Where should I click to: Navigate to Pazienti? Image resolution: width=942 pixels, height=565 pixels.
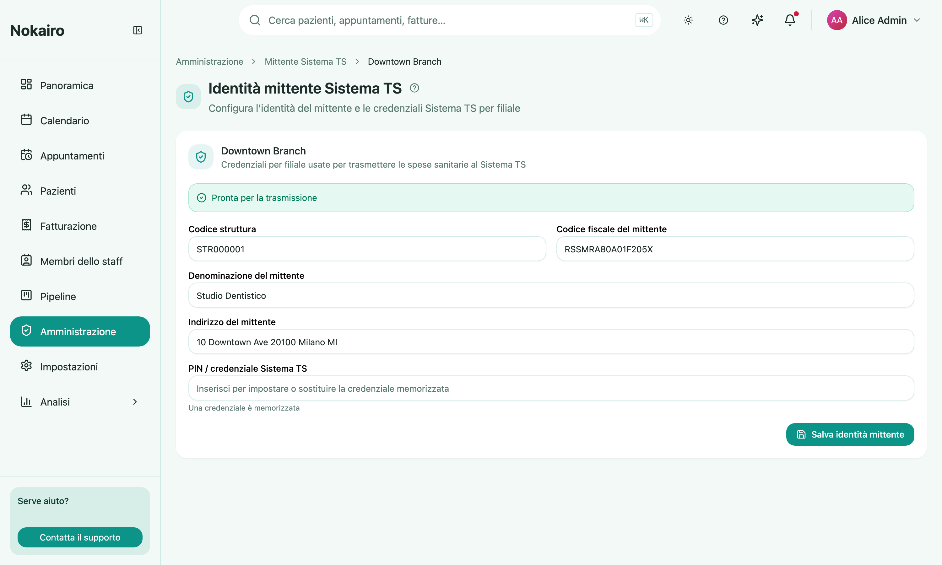click(x=80, y=191)
